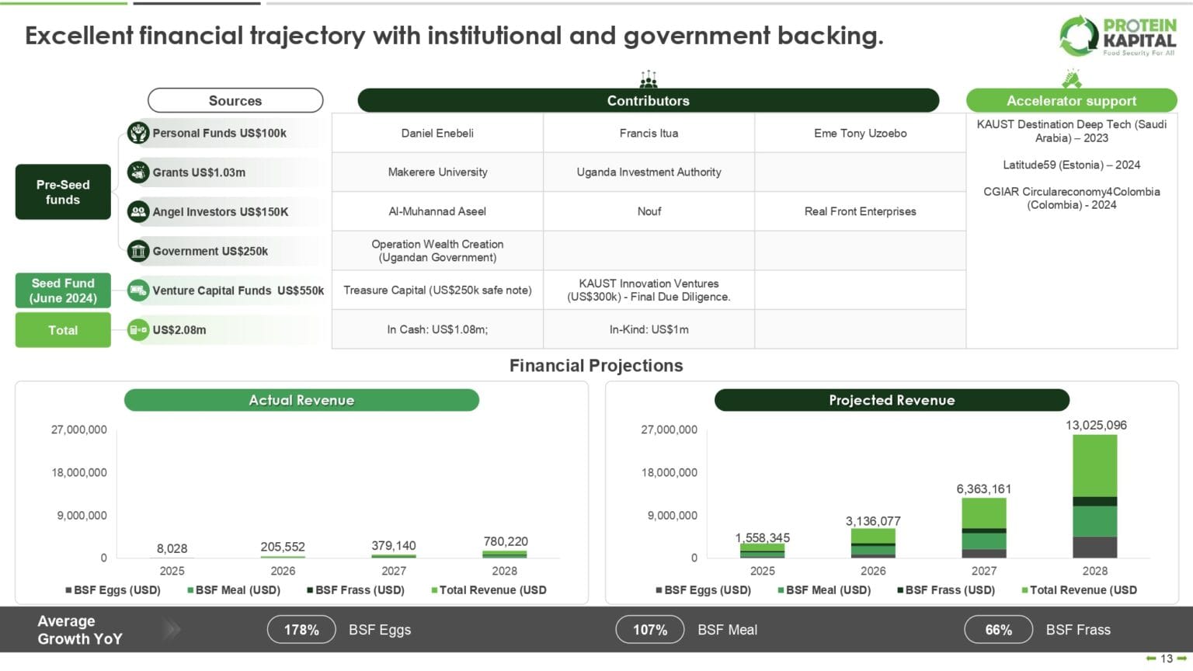Click the 780,220 actual revenue label
1193x671 pixels.
(506, 541)
